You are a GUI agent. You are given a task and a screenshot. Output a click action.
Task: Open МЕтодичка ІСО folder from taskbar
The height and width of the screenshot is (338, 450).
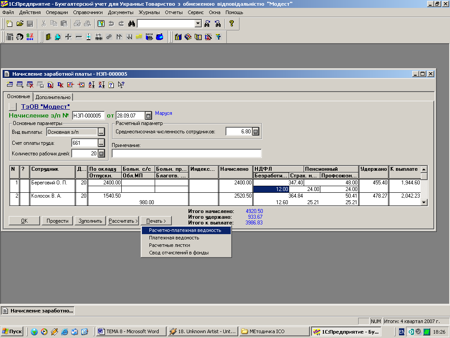pos(274,332)
